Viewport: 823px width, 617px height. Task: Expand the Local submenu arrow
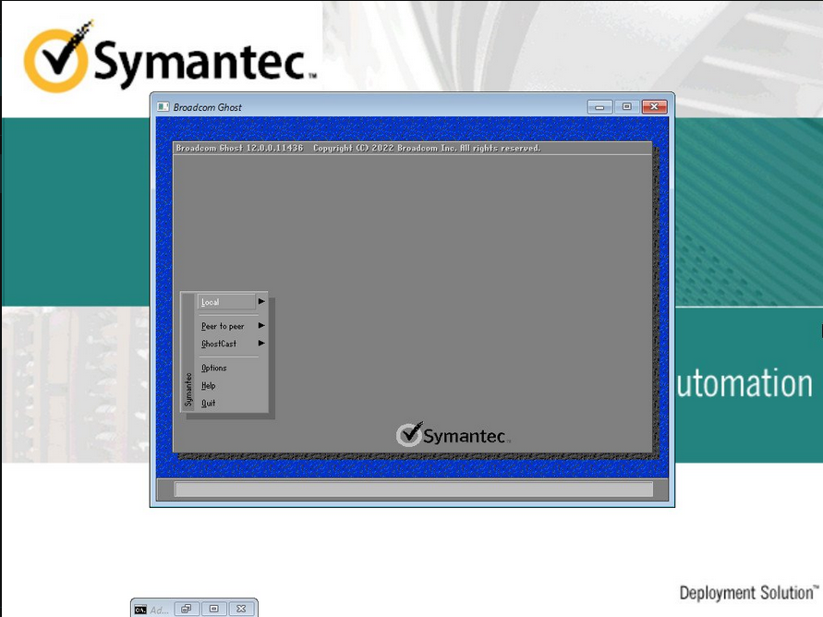click(260, 301)
